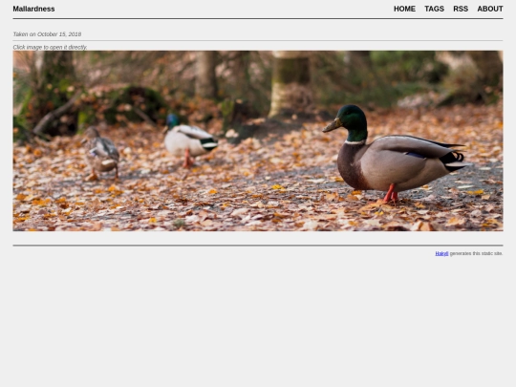Open the RSS feed link

(x=461, y=9)
